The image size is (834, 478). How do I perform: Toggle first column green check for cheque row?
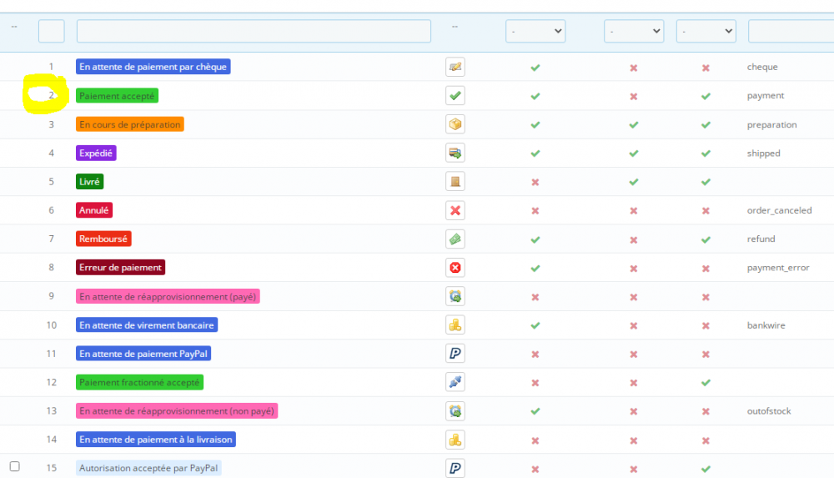coord(535,68)
